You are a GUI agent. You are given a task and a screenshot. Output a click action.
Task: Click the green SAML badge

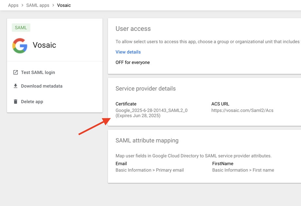pyautogui.click(x=21, y=28)
